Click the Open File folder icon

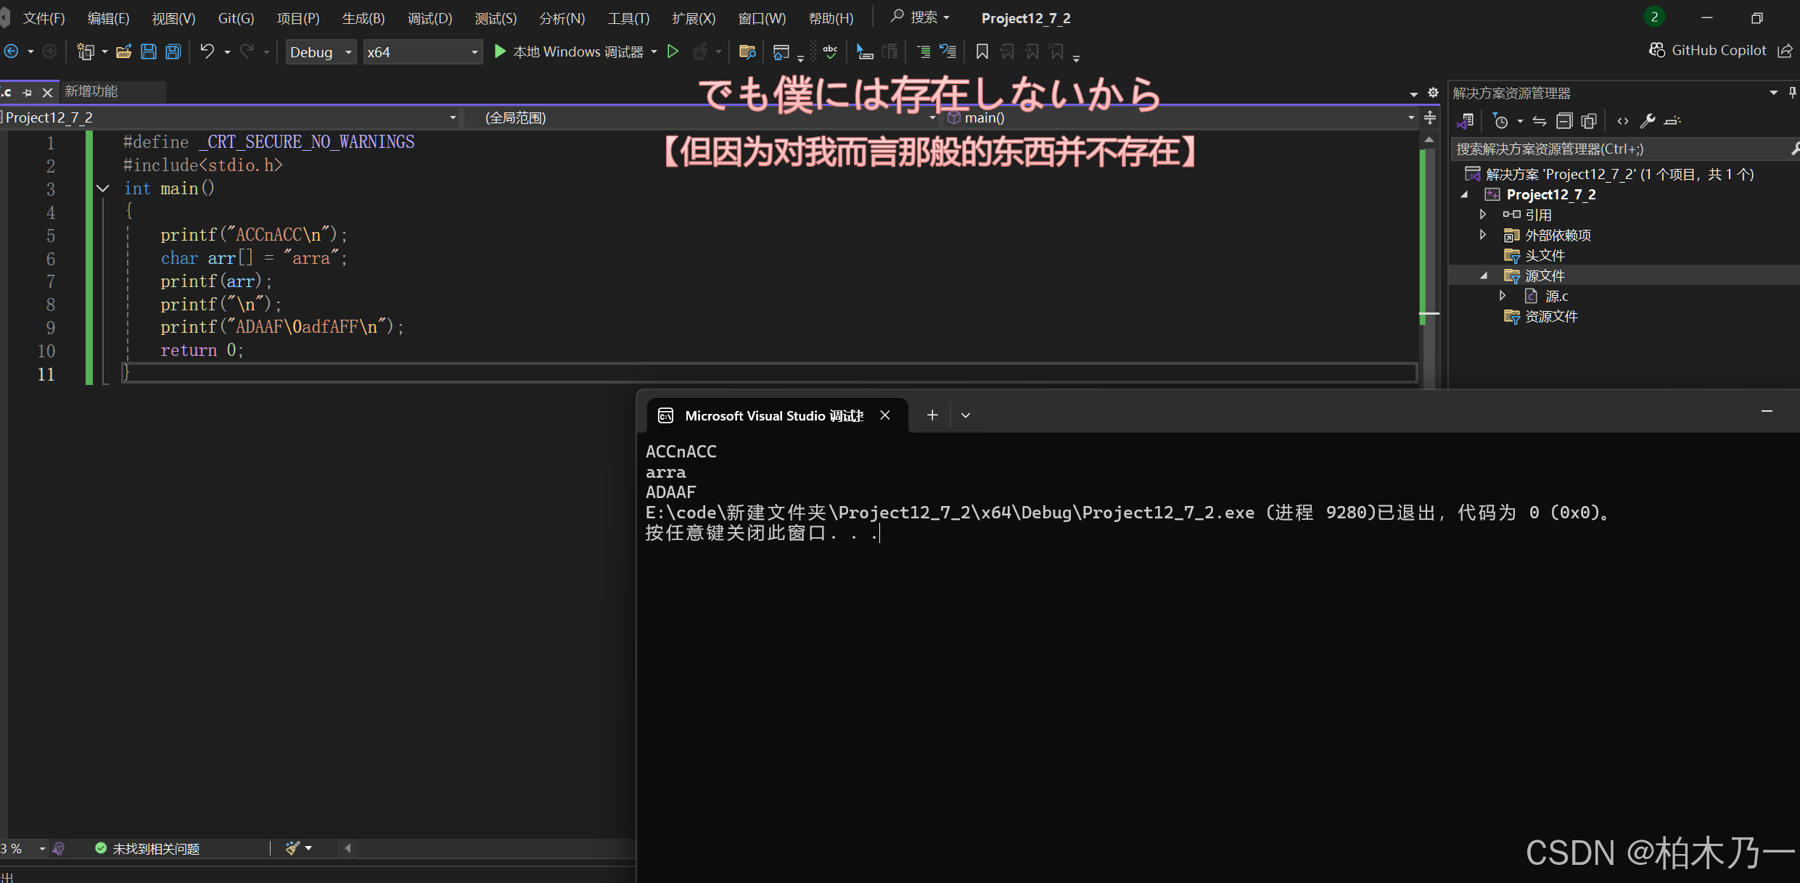pos(123,51)
